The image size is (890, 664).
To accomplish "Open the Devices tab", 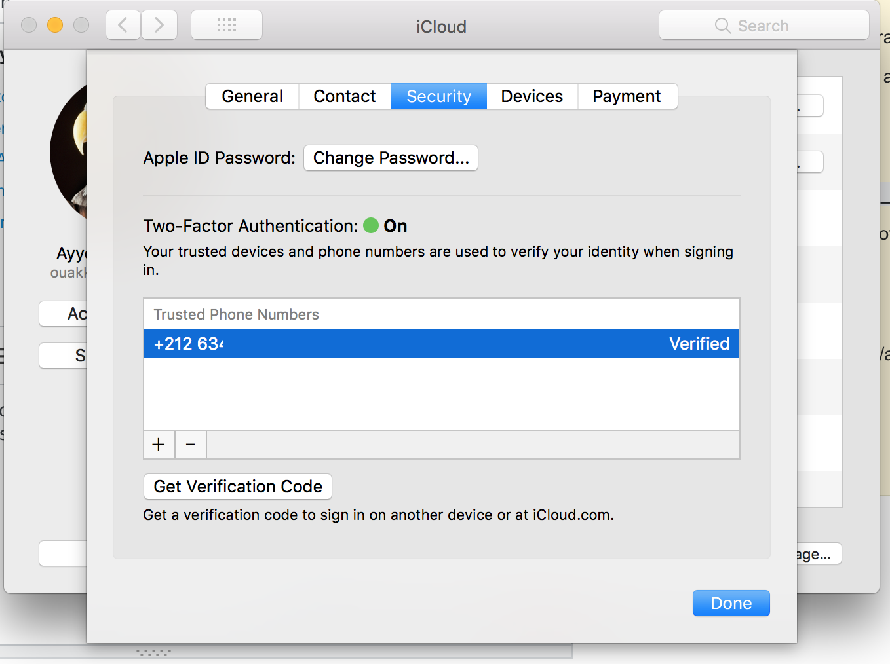I will [x=532, y=96].
